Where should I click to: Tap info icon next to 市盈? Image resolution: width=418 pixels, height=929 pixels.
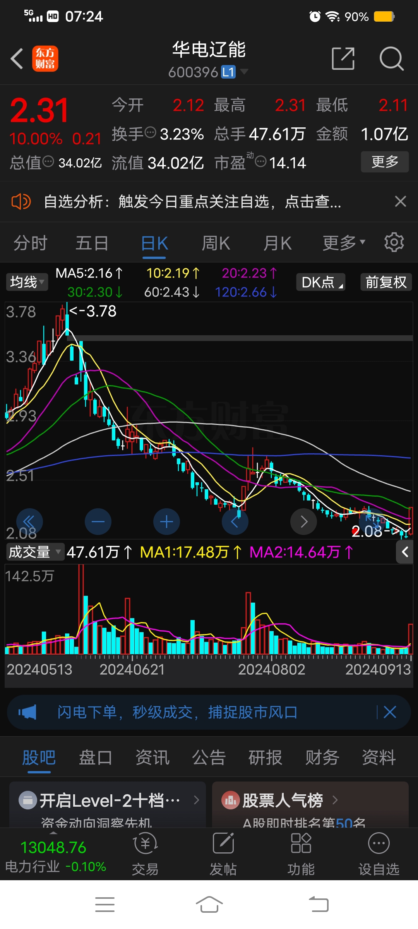tap(261, 161)
